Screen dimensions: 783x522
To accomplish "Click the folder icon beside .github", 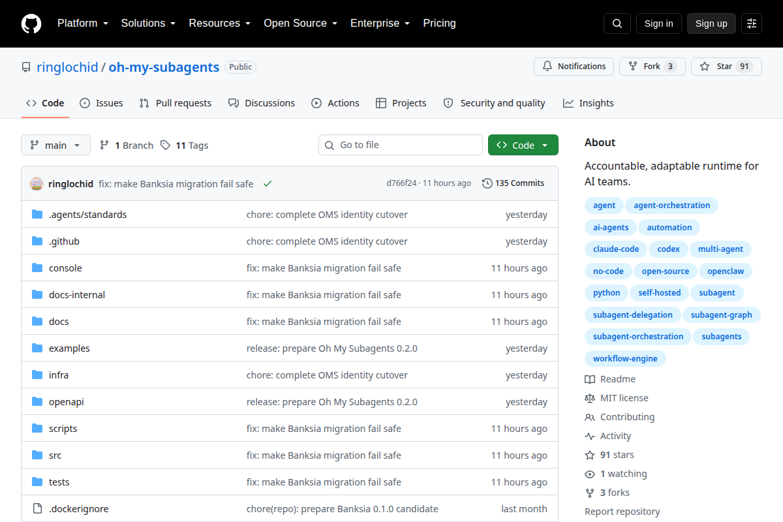I will (37, 241).
